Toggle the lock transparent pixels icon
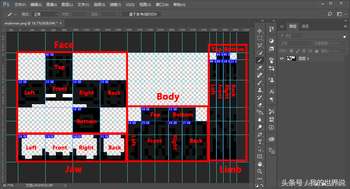 coord(291,51)
